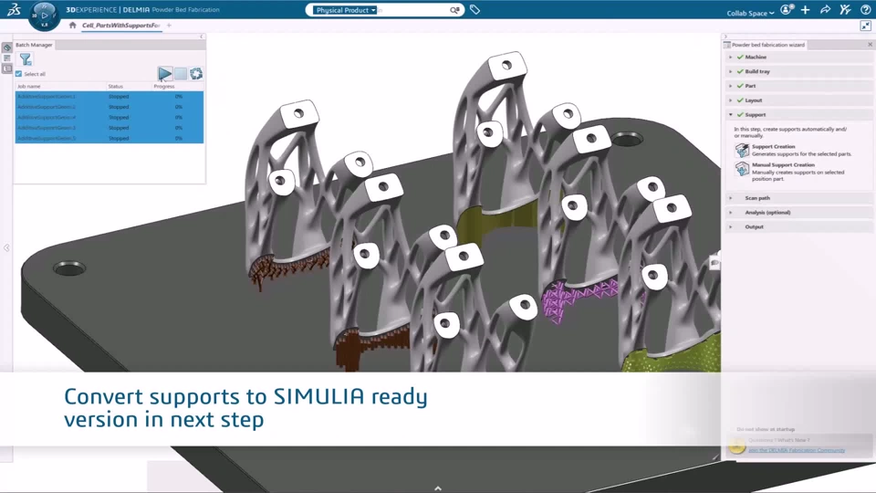This screenshot has height=493, width=876.
Task: Click the plus add icon in top bar
Action: [x=805, y=10]
